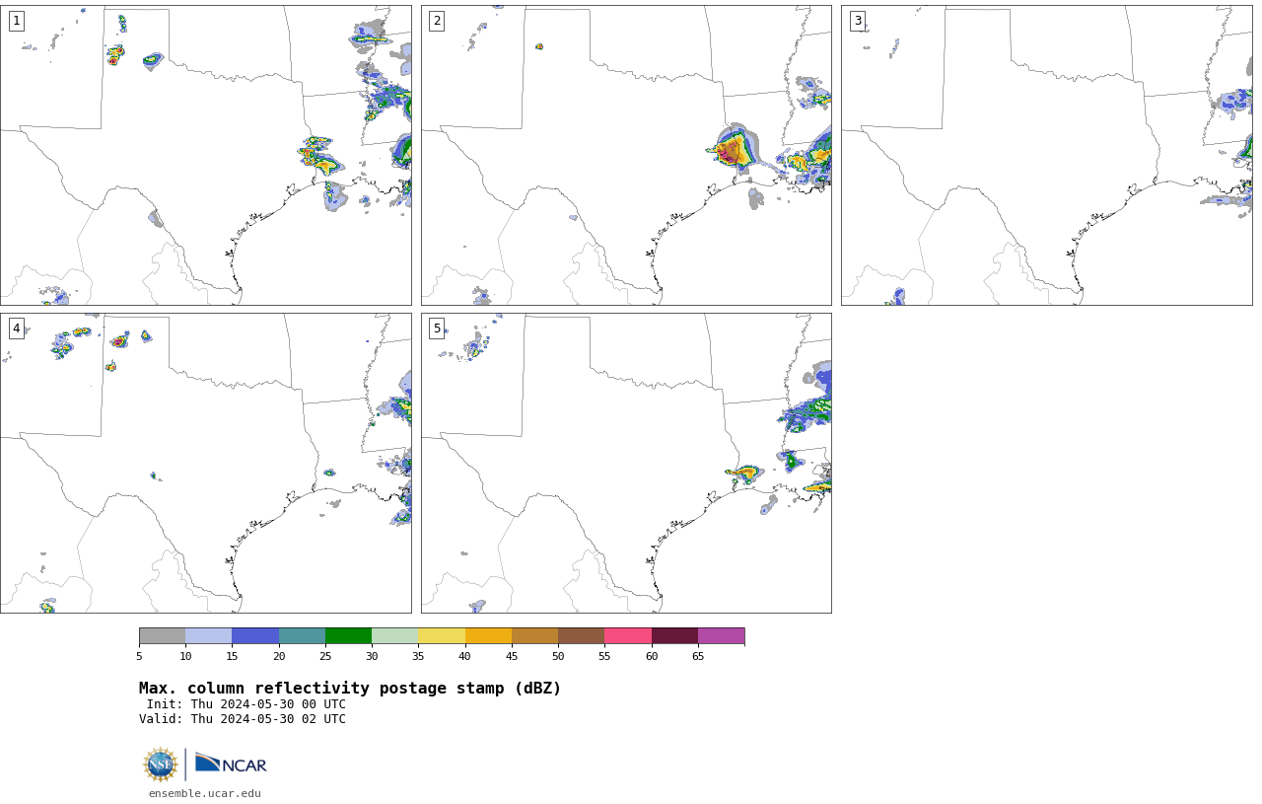The width and height of the screenshot is (1262, 804).
Task: Click the 65 tick label on colorbar
Action: tap(698, 657)
